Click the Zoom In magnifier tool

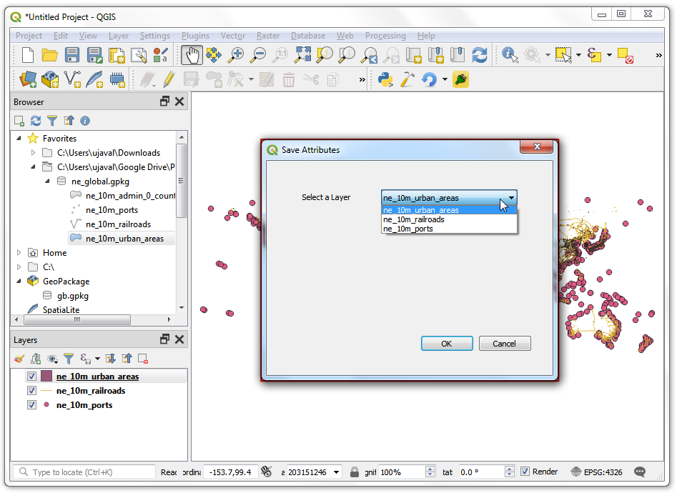point(236,55)
